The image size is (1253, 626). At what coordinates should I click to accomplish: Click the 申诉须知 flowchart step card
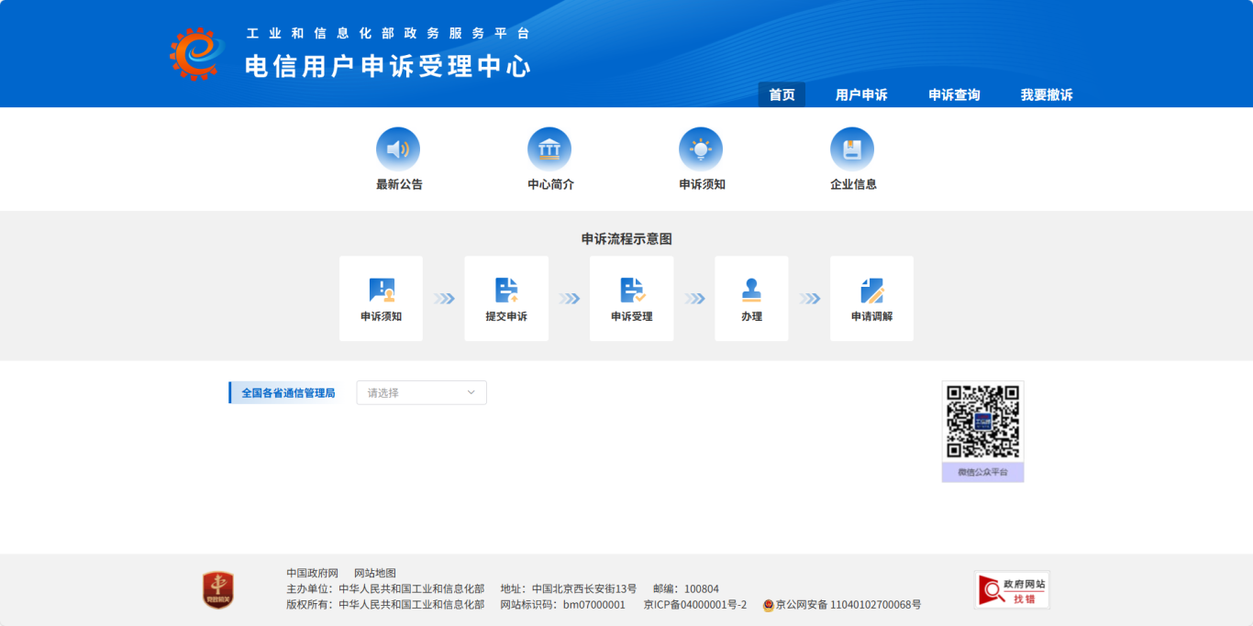pyautogui.click(x=381, y=299)
